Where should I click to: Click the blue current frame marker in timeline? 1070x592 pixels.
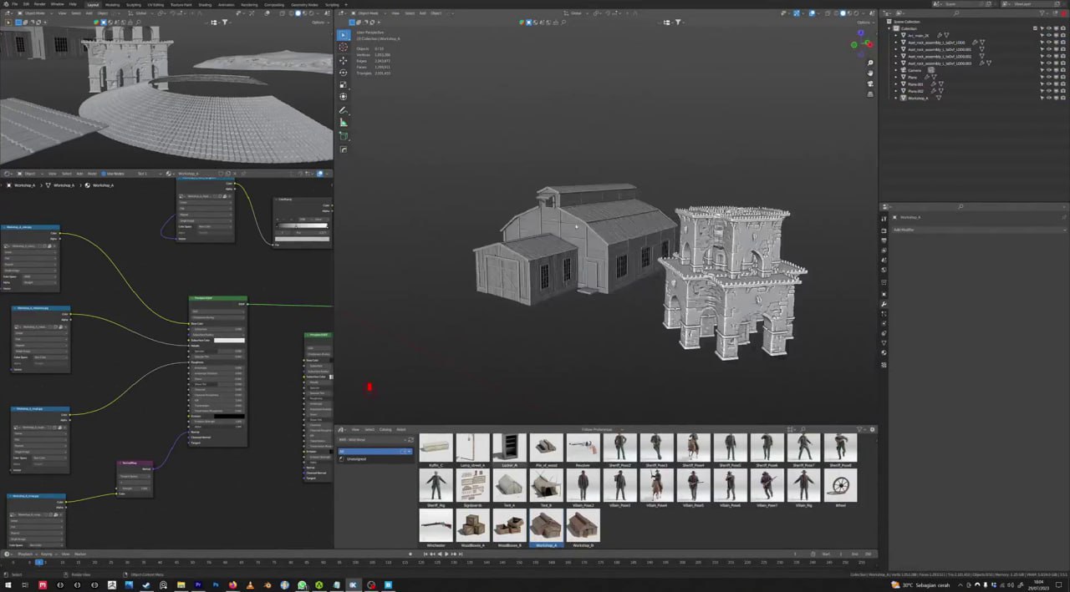pyautogui.click(x=39, y=563)
